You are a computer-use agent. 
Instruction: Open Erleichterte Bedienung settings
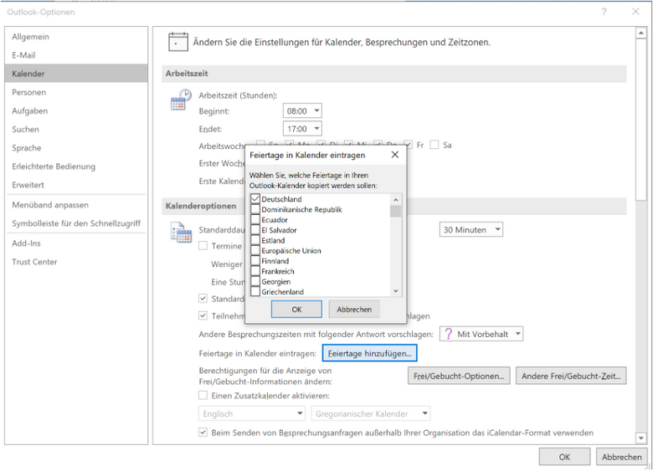click(x=76, y=166)
